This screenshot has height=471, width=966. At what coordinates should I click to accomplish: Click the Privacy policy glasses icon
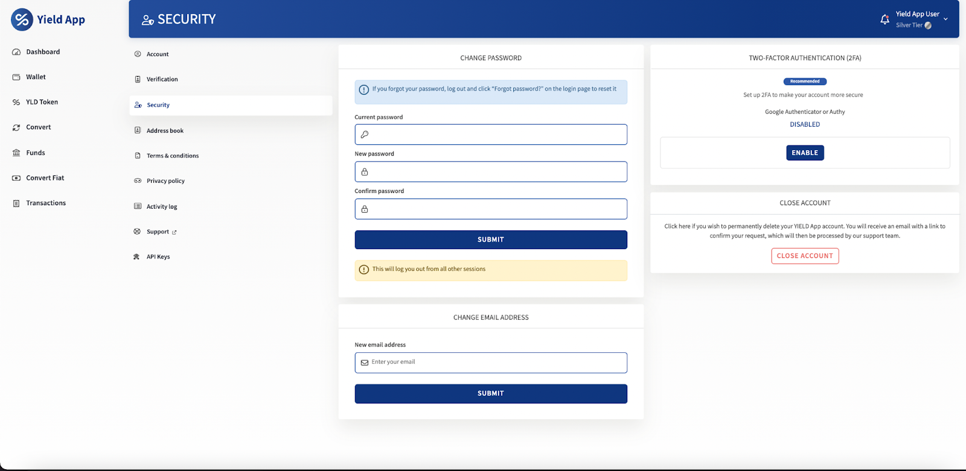pyautogui.click(x=138, y=181)
